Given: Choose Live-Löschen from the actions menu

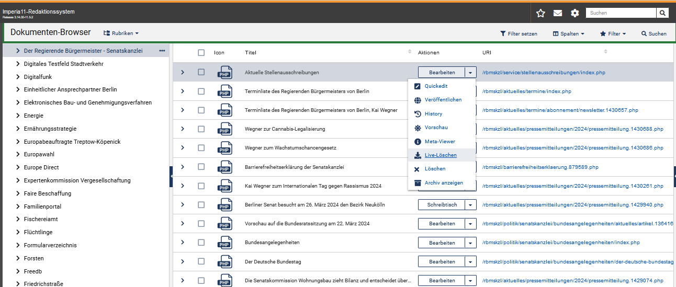Looking at the screenshot, I should click(x=440, y=155).
